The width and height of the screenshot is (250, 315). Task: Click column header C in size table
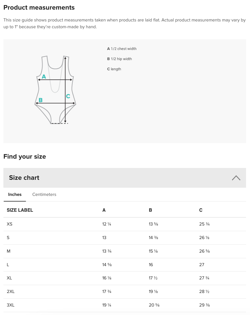[x=201, y=210]
